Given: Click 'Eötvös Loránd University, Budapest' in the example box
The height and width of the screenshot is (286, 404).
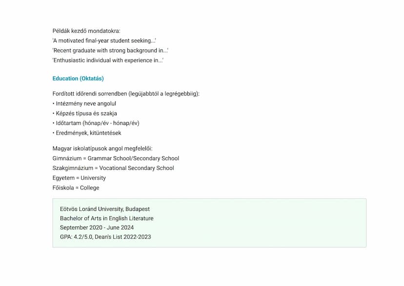Looking at the screenshot, I should (x=105, y=209).
